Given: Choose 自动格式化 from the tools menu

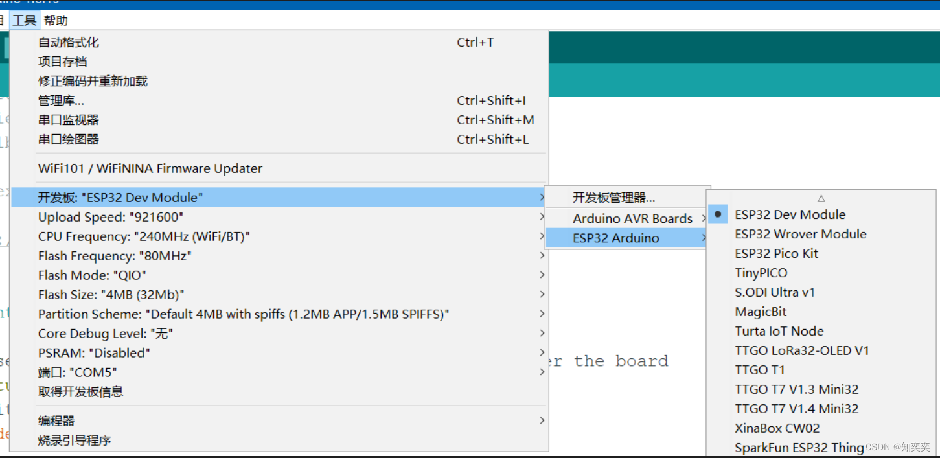Looking at the screenshot, I should click(280, 43).
